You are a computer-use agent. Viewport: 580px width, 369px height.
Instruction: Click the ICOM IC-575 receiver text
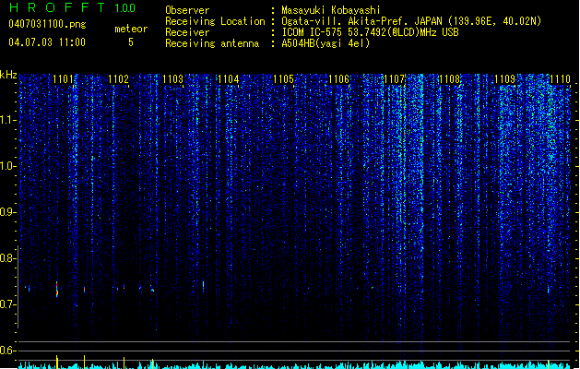point(370,32)
